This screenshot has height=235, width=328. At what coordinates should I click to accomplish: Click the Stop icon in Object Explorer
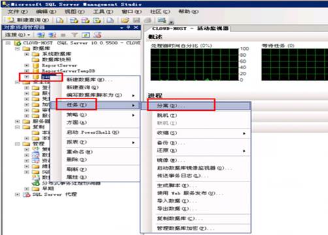pos(63,35)
